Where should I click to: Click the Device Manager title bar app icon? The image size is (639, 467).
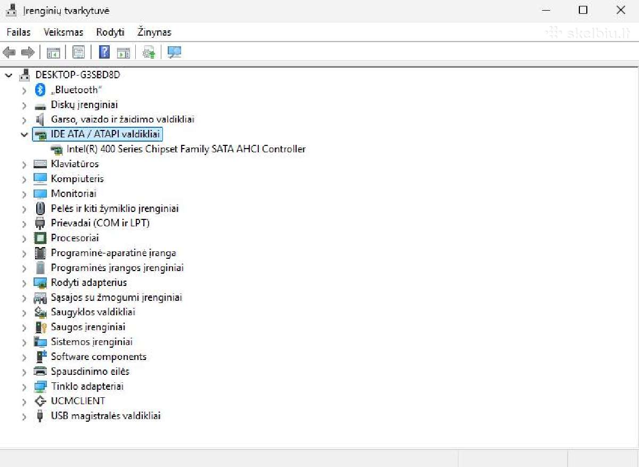point(11,10)
